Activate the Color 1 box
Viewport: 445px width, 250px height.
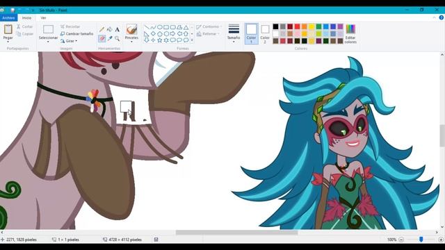point(251,34)
